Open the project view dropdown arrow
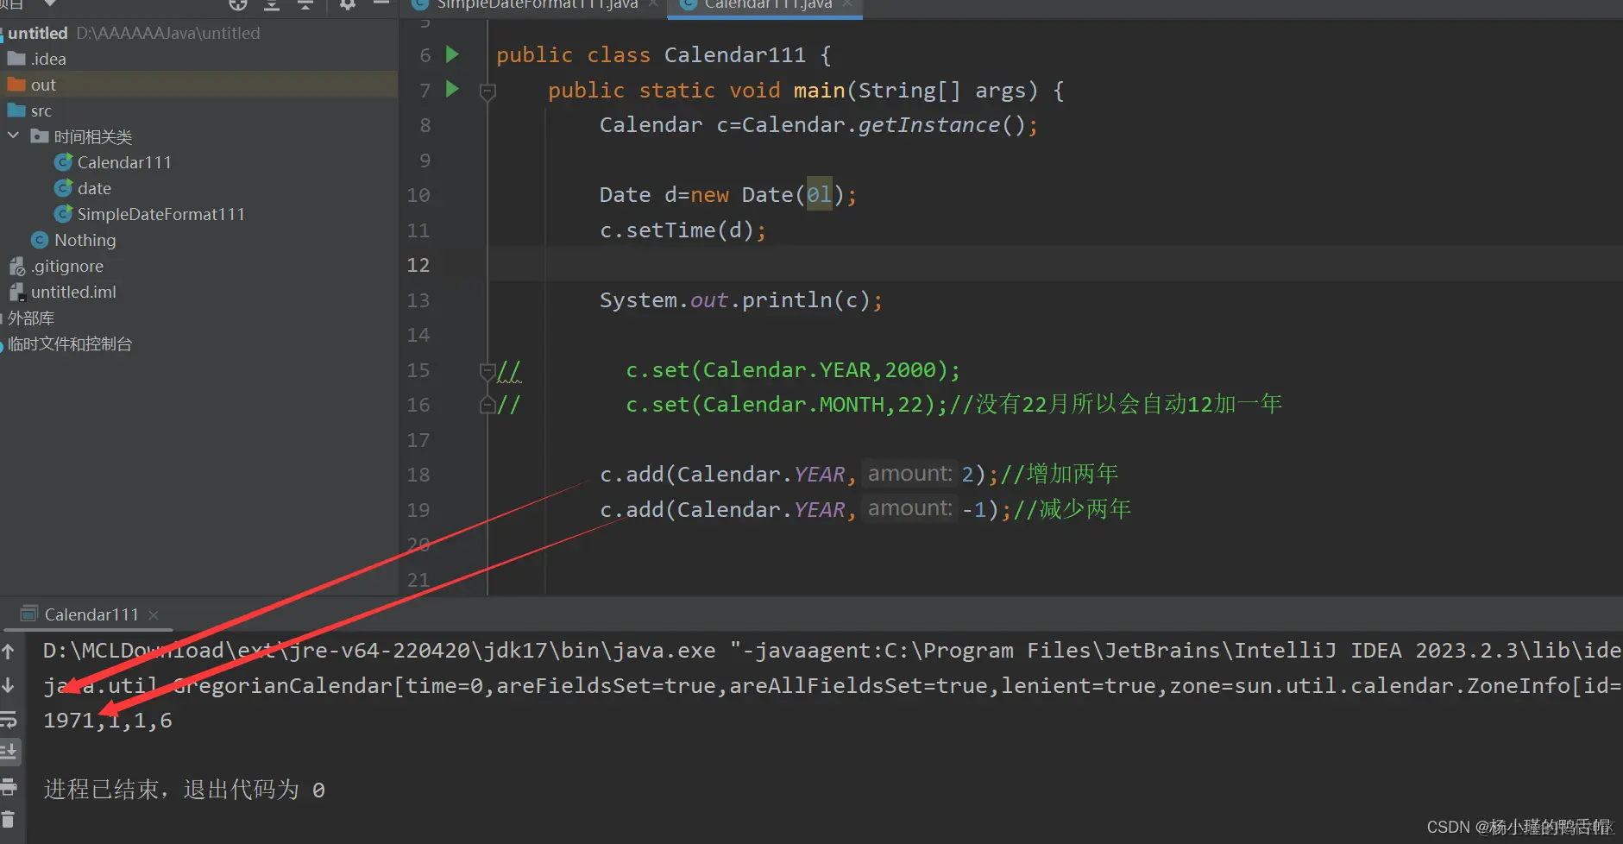This screenshot has width=1623, height=844. (50, 3)
